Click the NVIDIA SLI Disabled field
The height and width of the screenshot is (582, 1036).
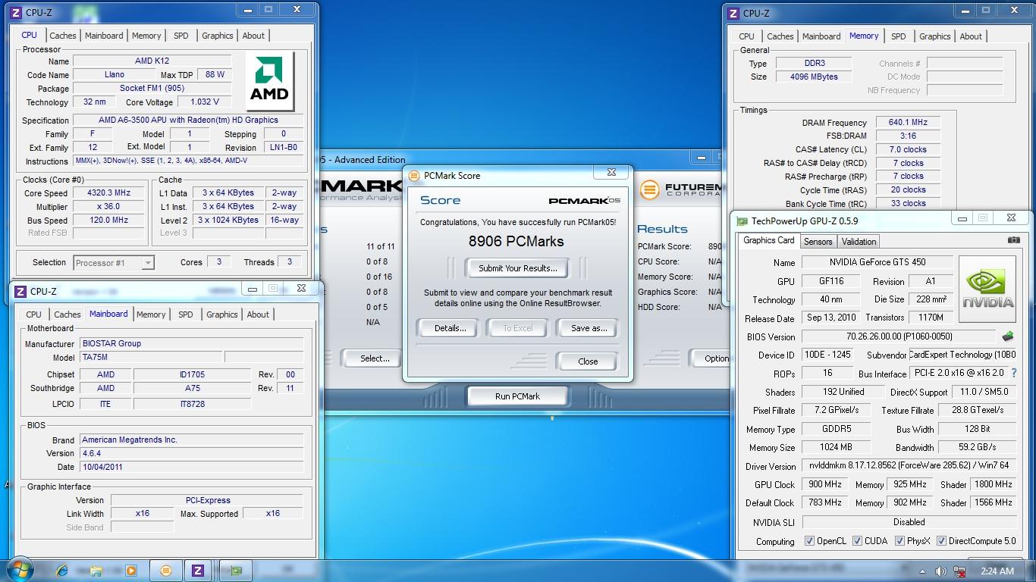(909, 522)
